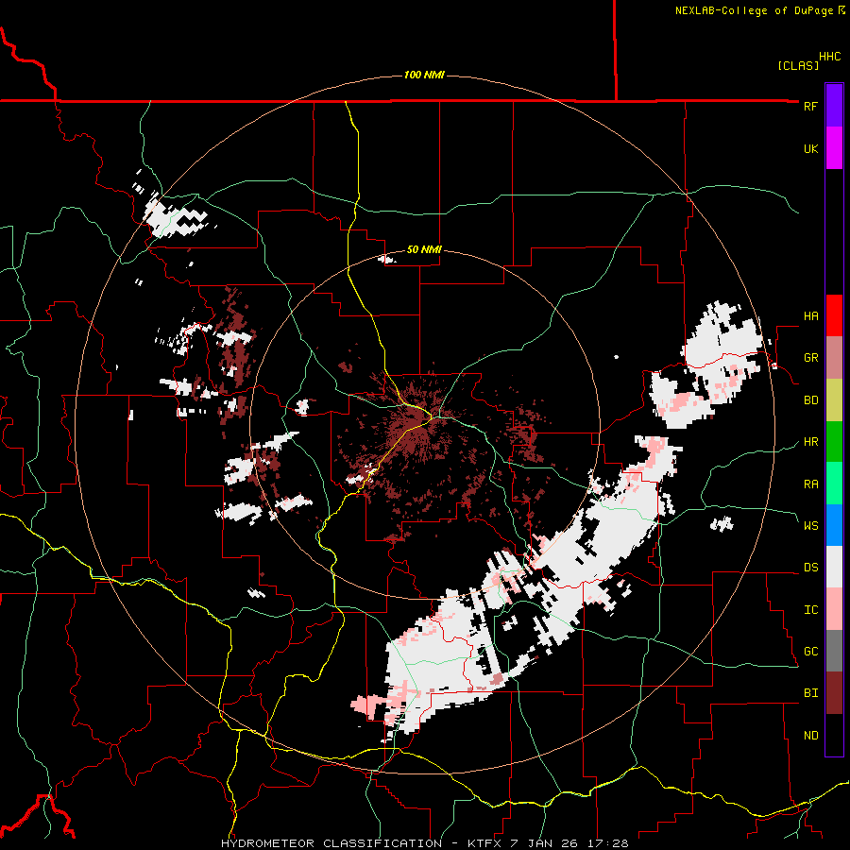Image resolution: width=850 pixels, height=850 pixels.
Task: Click the IC legend label
Action: 810,610
